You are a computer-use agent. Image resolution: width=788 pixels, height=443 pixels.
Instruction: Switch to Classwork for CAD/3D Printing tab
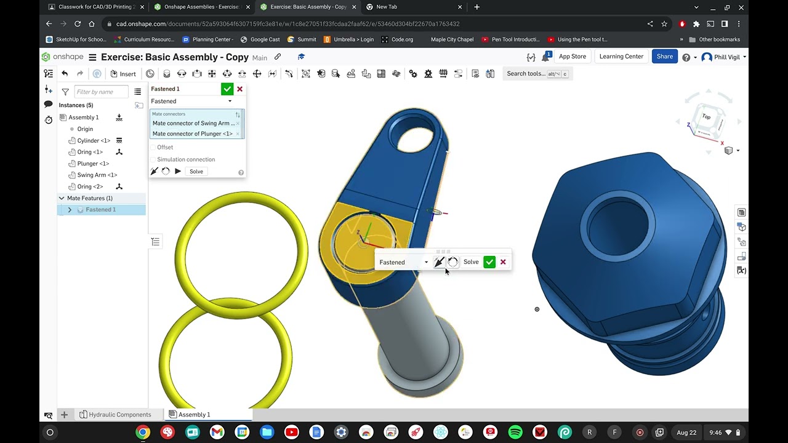coord(97,7)
